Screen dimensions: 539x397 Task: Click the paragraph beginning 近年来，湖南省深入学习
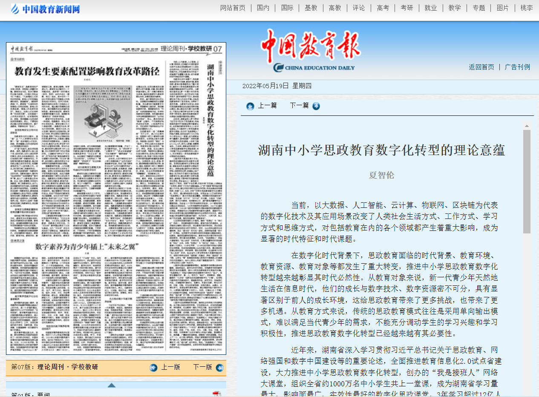[381, 371]
